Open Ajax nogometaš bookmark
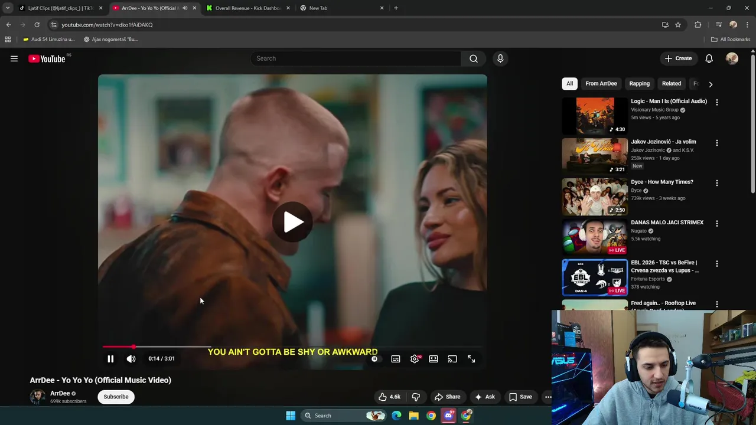Screen dimensions: 756x425 110,40
